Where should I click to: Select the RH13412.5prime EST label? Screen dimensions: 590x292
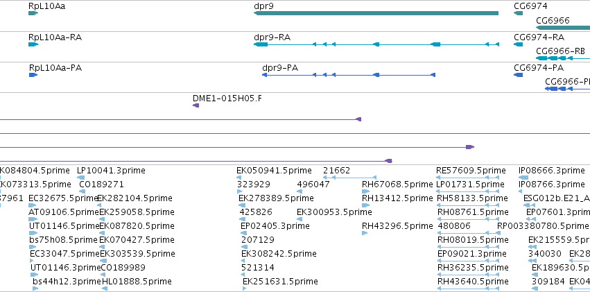coord(397,198)
